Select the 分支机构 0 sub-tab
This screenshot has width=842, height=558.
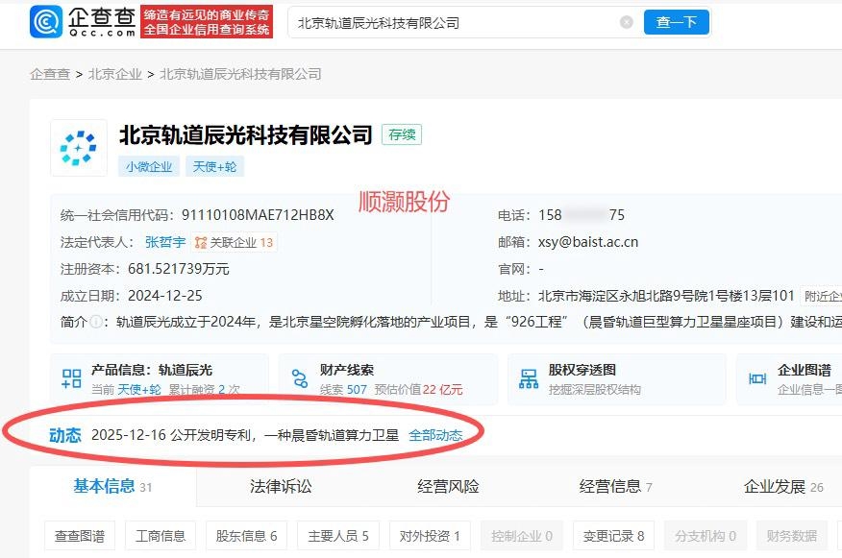tap(706, 536)
